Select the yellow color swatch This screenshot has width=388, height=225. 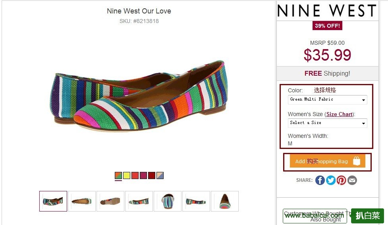click(127, 175)
